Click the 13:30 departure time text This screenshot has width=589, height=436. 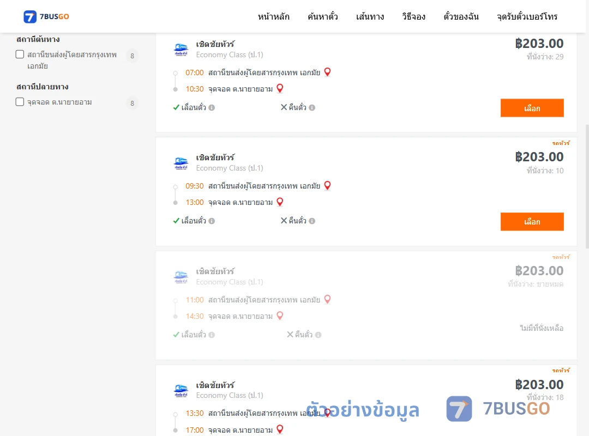195,414
